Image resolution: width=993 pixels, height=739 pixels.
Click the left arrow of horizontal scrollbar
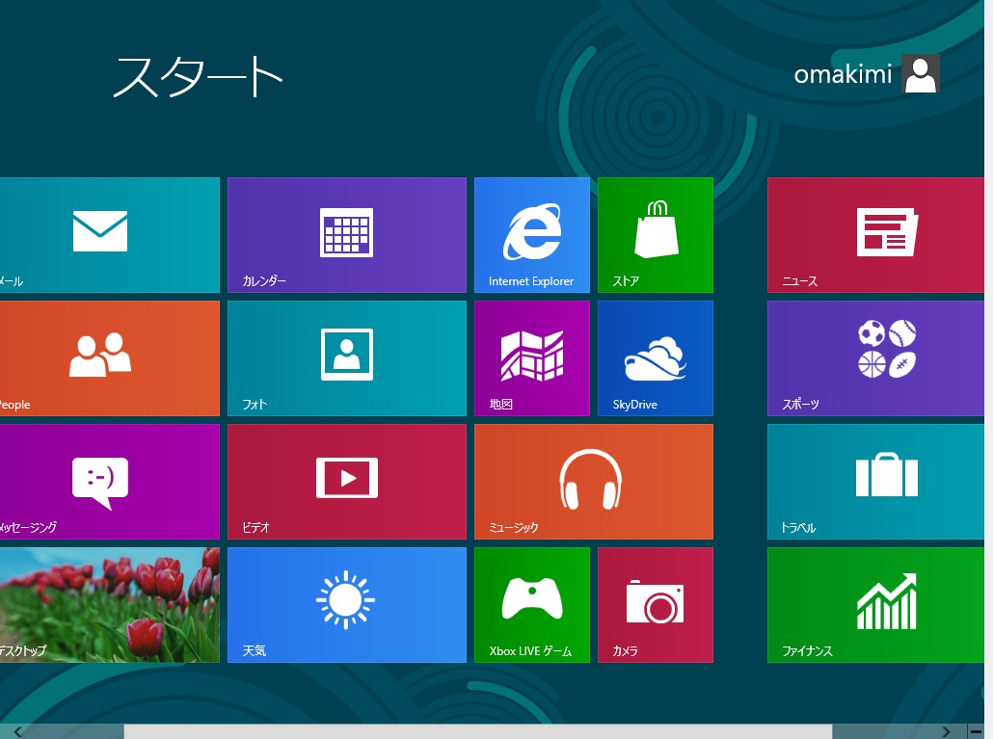(x=17, y=731)
